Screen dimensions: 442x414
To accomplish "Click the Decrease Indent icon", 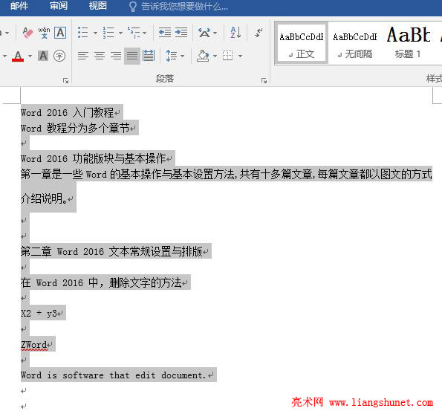I will [x=165, y=33].
